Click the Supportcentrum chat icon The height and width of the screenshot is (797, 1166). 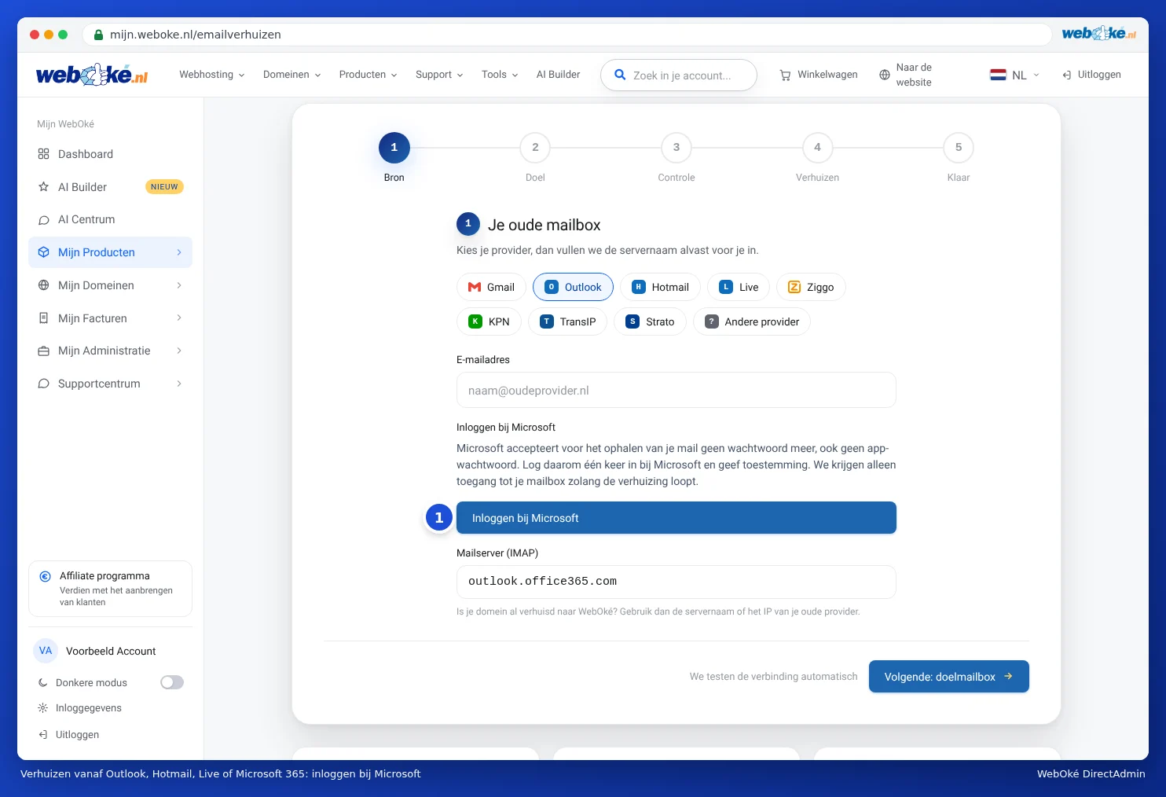pyautogui.click(x=44, y=384)
